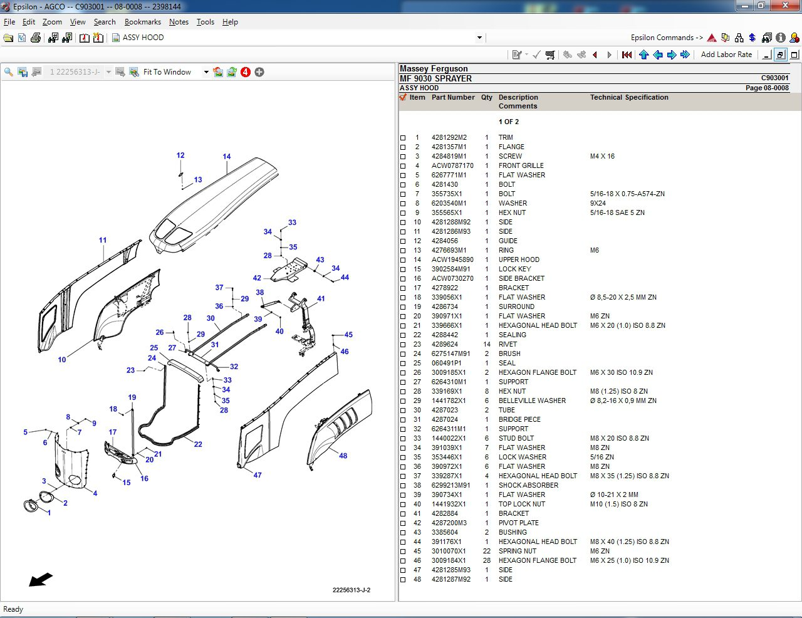Image resolution: width=802 pixels, height=618 pixels.
Task: Click the red circle number 4 icon
Action: (246, 72)
